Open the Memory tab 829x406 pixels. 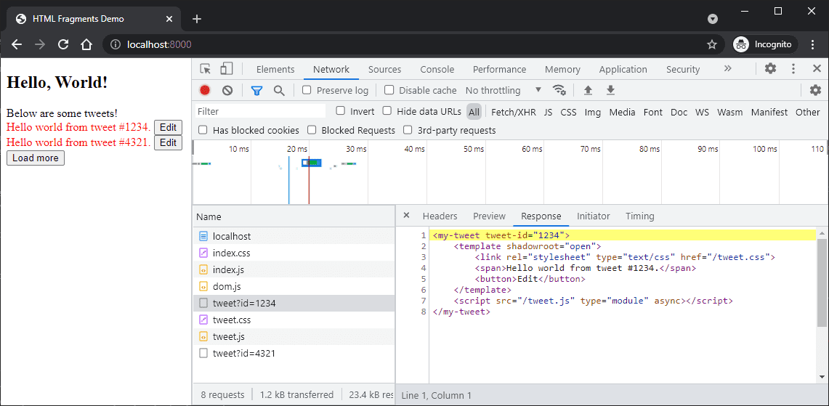[x=562, y=69]
